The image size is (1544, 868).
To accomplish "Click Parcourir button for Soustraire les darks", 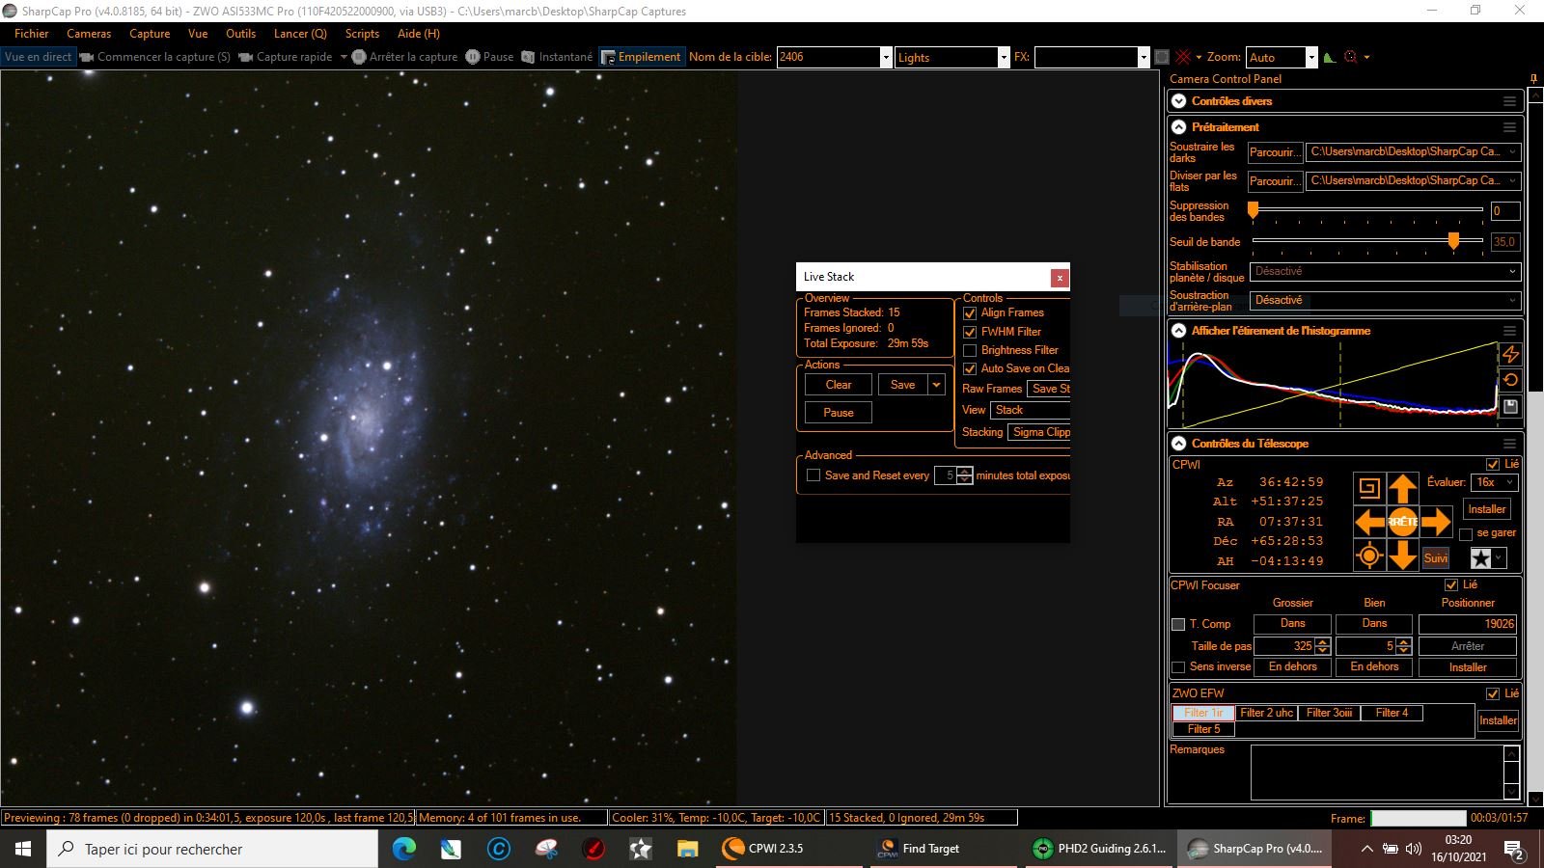I will coord(1274,152).
